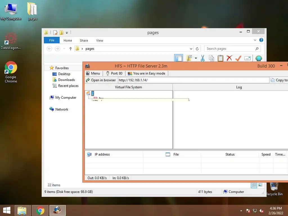Open Explorer Help question mark icon
This screenshot has width=288, height=216.
[261, 40]
